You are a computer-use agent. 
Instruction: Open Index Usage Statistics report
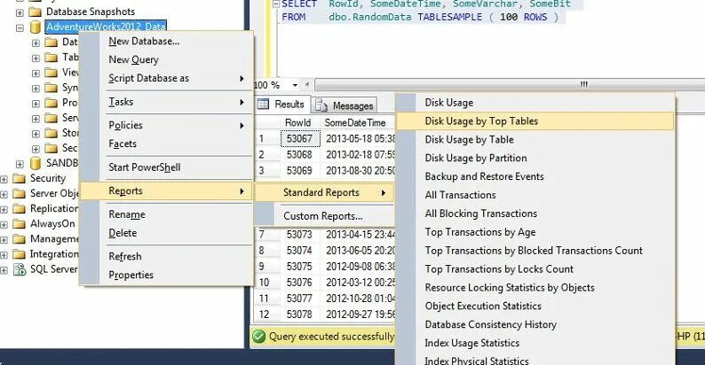535,343
